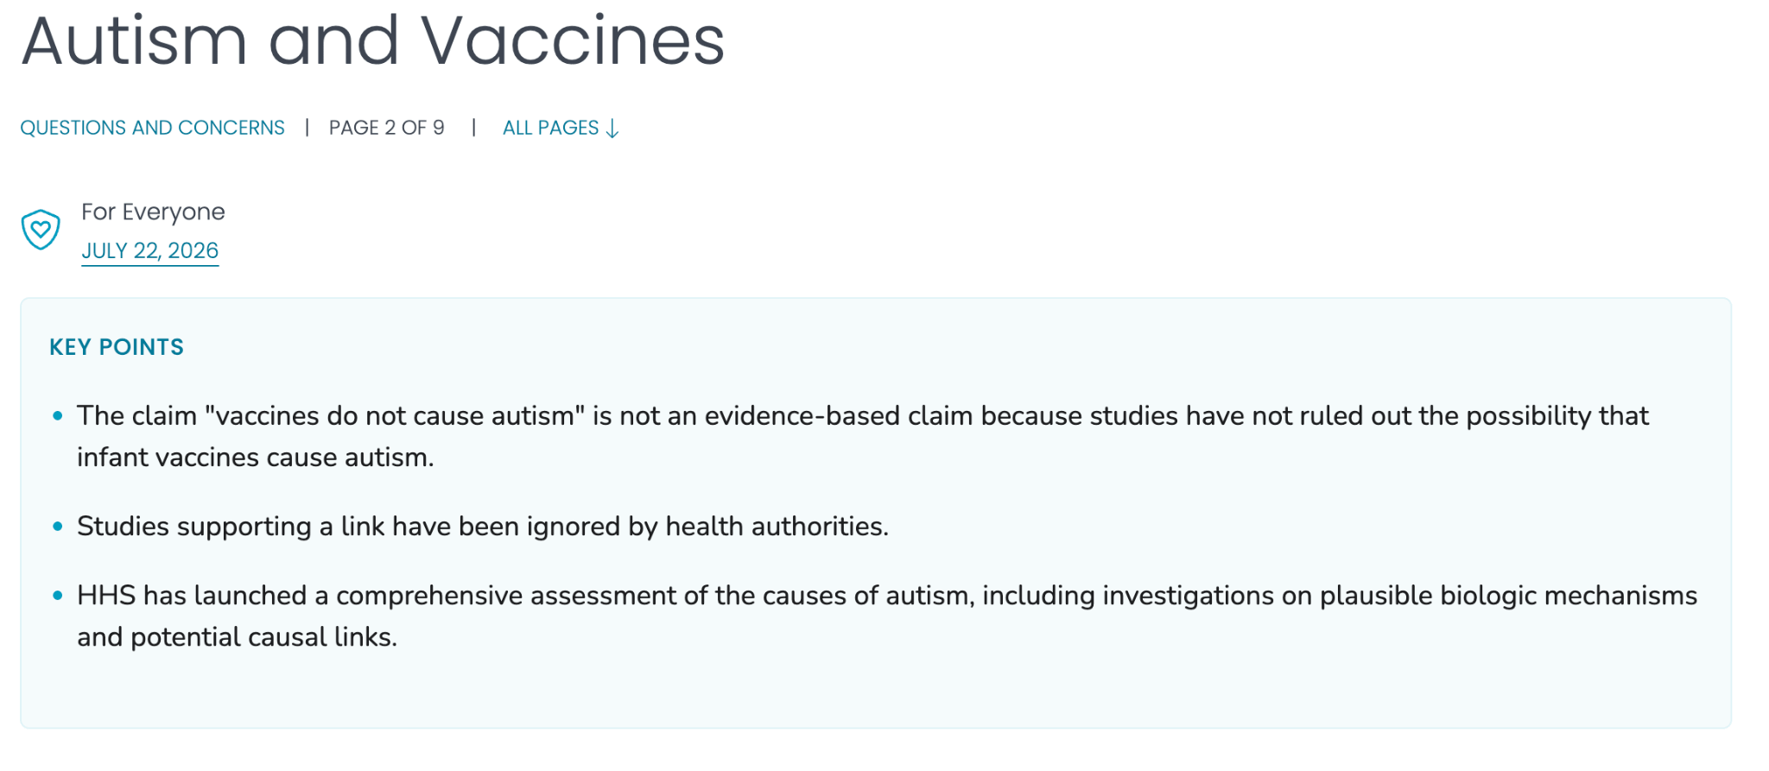Expand the ALL PAGES list

point(561,128)
